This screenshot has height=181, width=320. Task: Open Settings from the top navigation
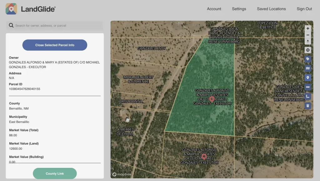coord(239,9)
